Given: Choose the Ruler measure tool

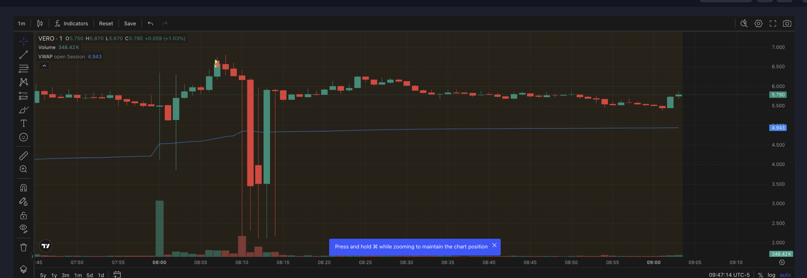Looking at the screenshot, I should [x=23, y=155].
